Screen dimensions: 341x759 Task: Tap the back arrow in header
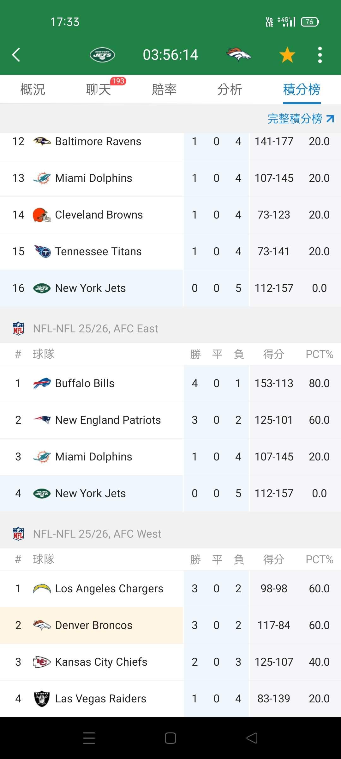(16, 55)
